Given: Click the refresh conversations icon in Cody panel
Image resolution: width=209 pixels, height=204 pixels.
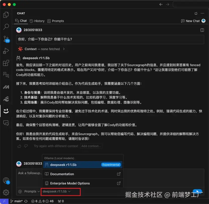Looking at the screenshot, I should [x=196, y=13].
